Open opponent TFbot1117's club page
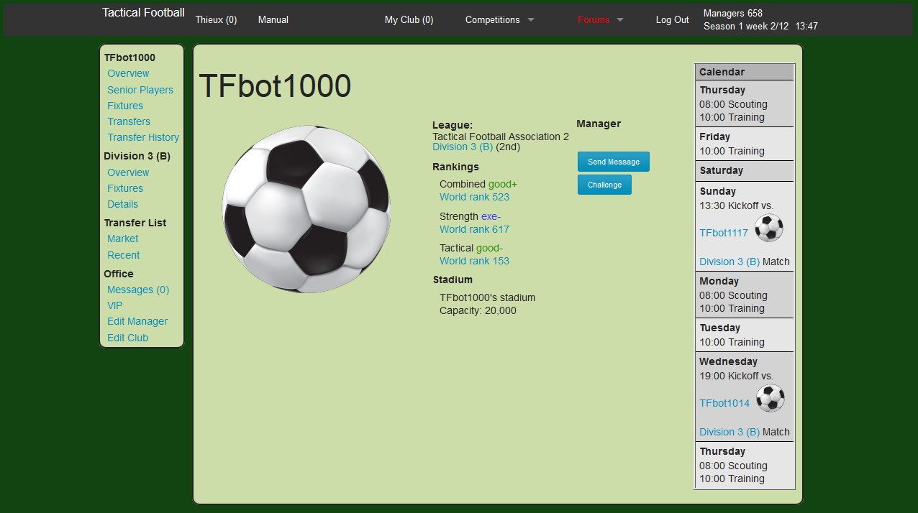The width and height of the screenshot is (918, 513). pyautogui.click(x=724, y=233)
